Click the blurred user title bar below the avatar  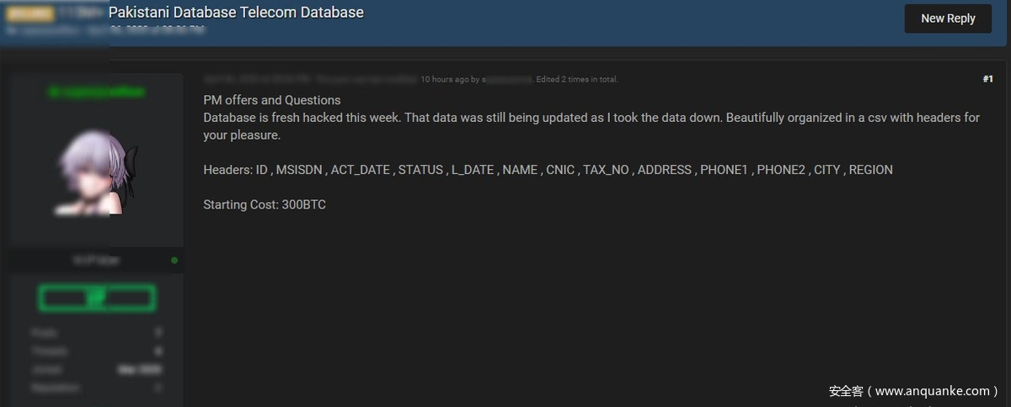[x=96, y=261]
